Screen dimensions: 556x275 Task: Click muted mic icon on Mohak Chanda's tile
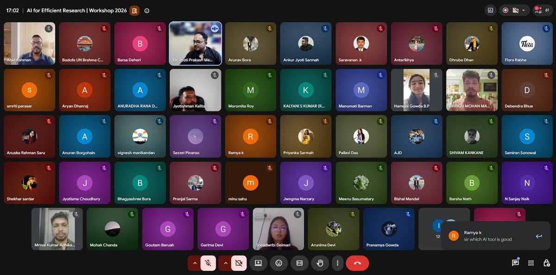click(x=132, y=214)
